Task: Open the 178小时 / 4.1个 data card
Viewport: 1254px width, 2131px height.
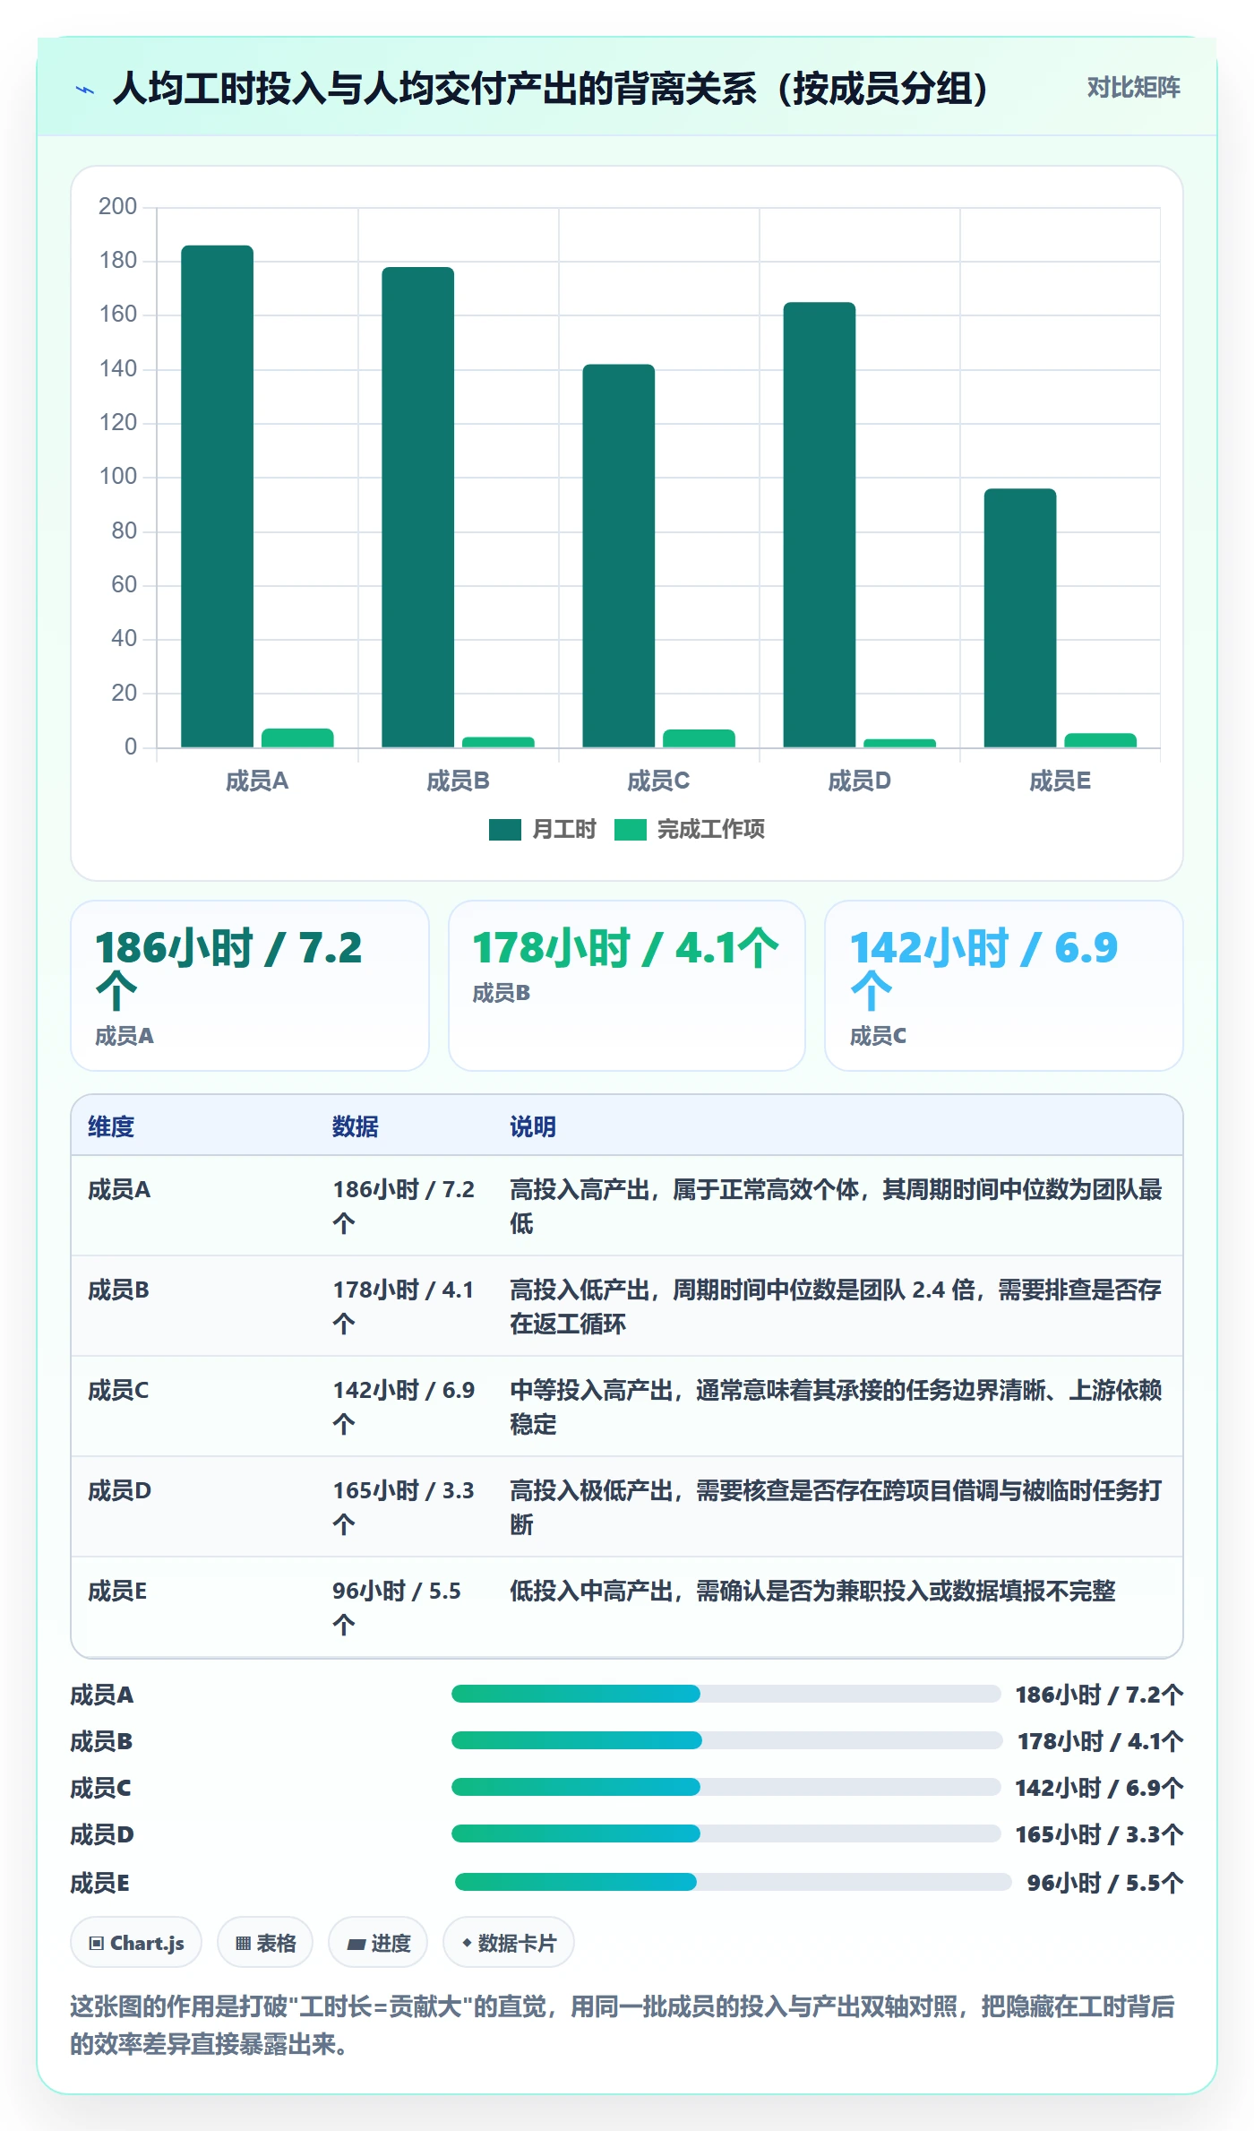Action: pos(627,986)
